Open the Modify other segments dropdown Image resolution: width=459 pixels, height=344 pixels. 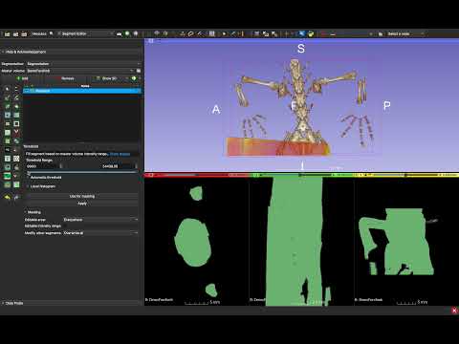click(100, 233)
